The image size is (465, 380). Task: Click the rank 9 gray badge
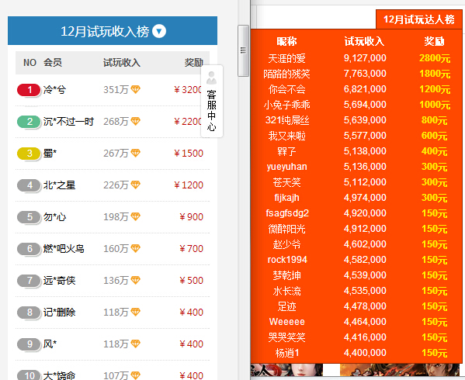click(x=29, y=344)
